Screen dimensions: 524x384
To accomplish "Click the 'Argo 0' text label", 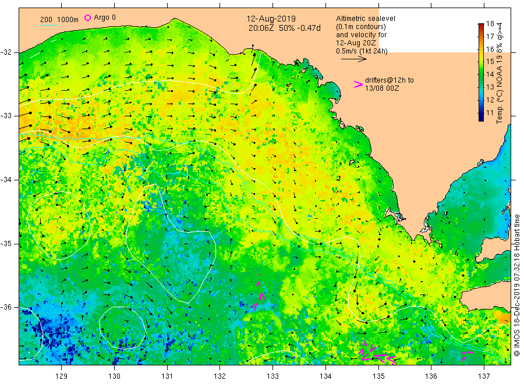I will pos(105,17).
